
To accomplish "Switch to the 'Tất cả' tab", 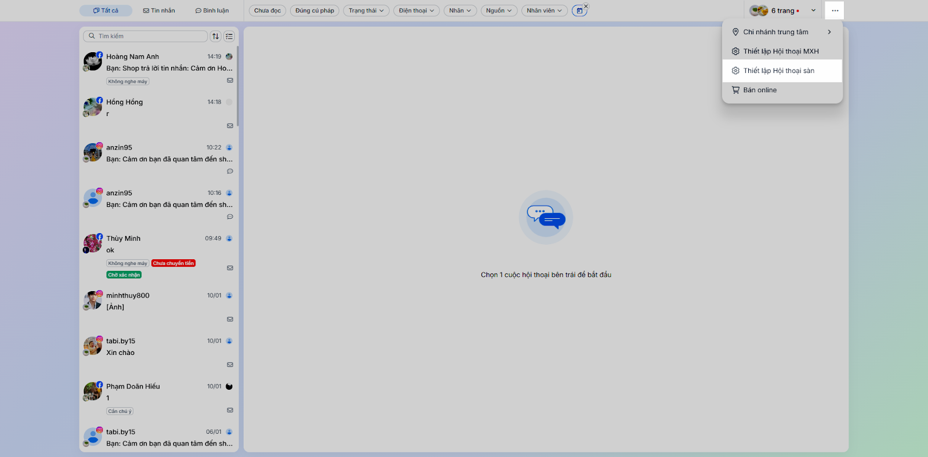I will (x=106, y=10).
